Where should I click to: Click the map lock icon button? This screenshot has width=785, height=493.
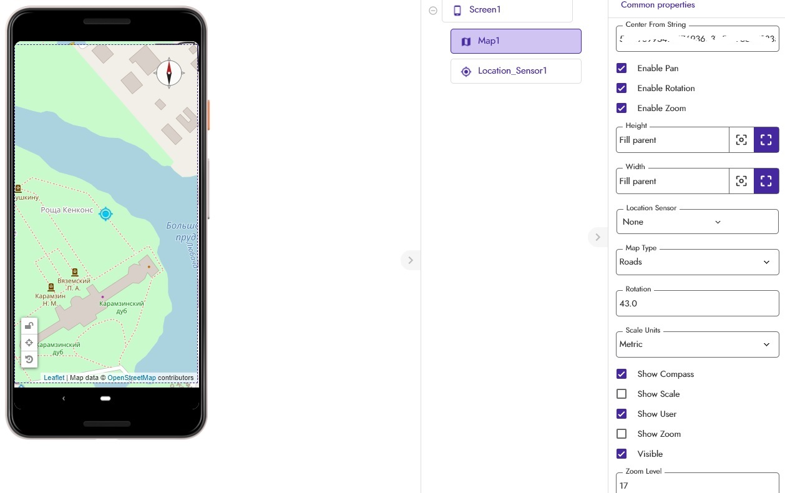[29, 326]
